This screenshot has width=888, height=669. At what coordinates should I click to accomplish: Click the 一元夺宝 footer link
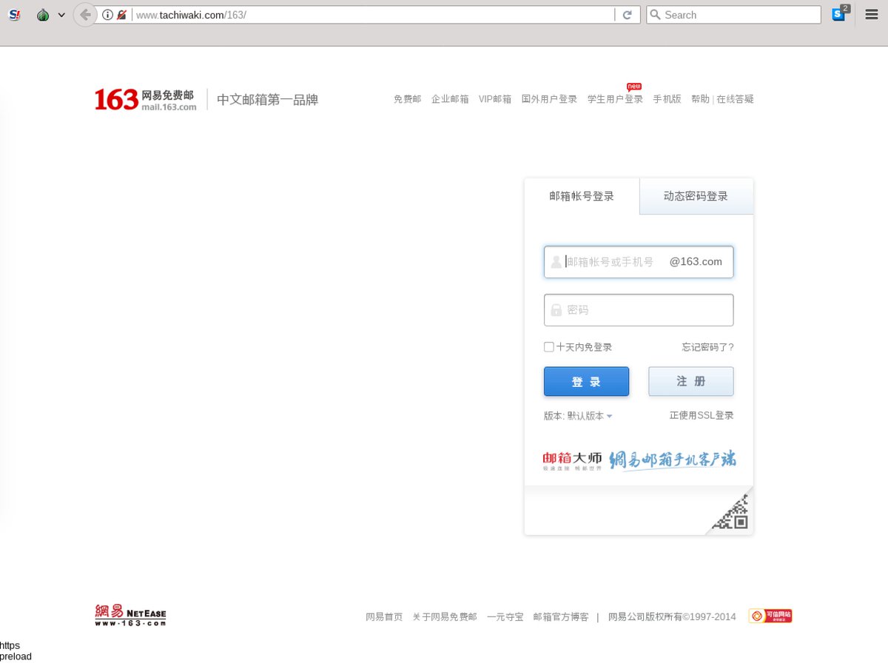click(x=505, y=616)
